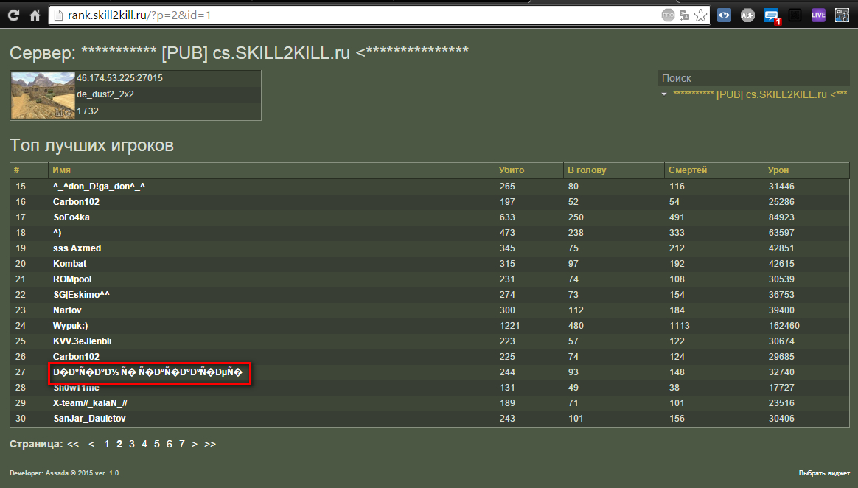
Task: Go to next page with > link
Action: [x=195, y=445]
